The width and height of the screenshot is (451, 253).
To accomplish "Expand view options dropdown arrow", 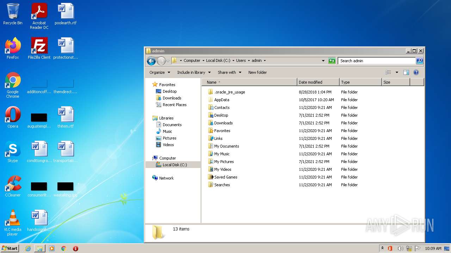I will pos(397,72).
